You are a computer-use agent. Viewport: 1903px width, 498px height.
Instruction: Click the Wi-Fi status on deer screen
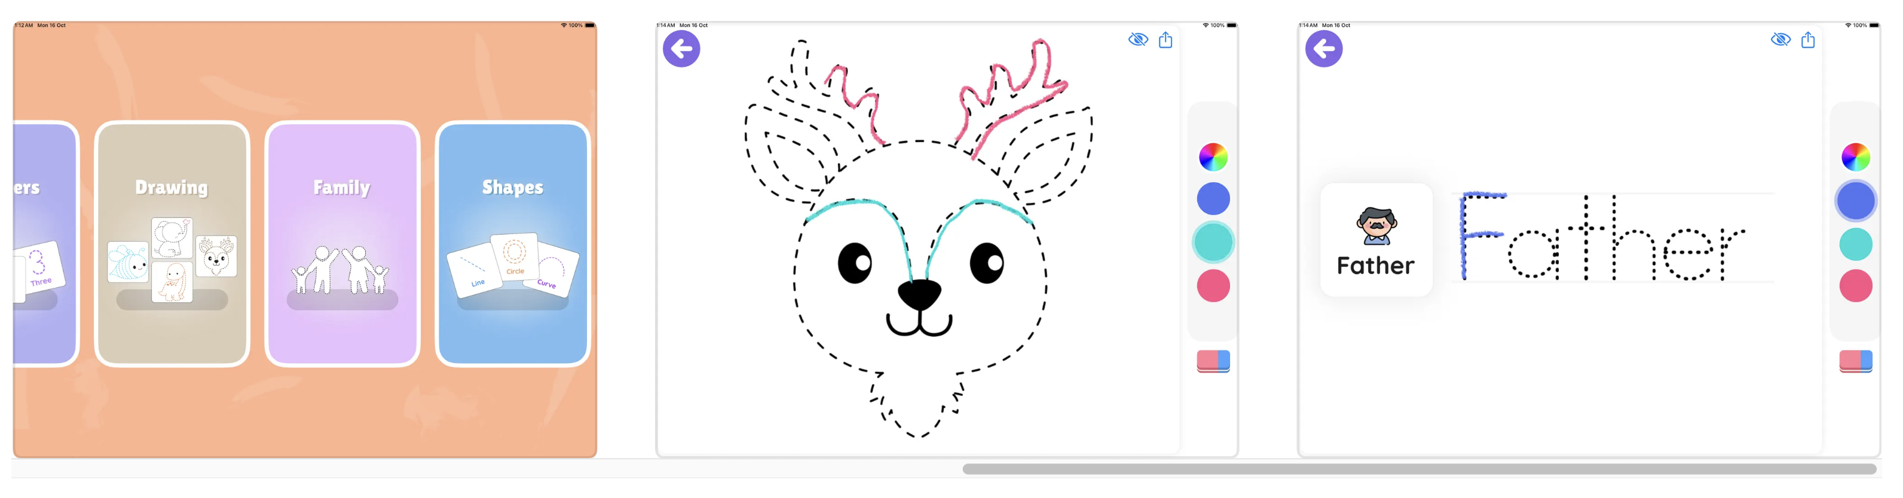pos(1206,25)
